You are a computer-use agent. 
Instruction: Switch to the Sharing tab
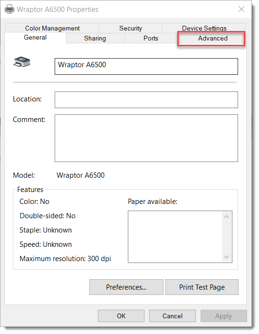pyautogui.click(x=95, y=38)
